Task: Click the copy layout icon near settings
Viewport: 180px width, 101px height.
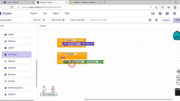Action: (x=150, y=20)
